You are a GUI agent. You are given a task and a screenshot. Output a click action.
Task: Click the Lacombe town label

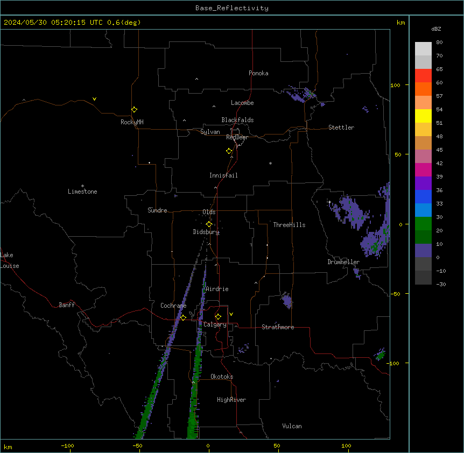(x=242, y=103)
